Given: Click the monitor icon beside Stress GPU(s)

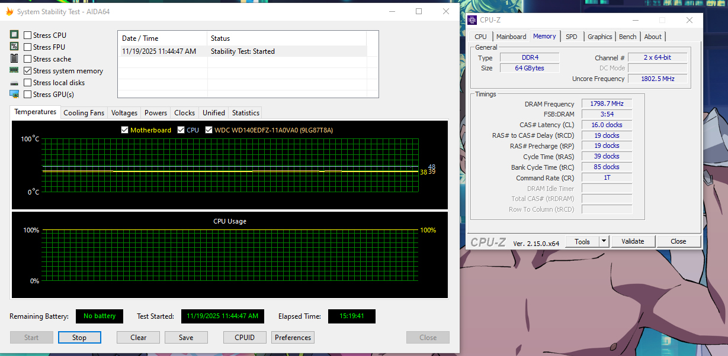Looking at the screenshot, I should (14, 94).
